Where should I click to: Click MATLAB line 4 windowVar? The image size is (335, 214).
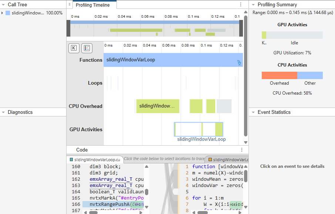[217, 186]
